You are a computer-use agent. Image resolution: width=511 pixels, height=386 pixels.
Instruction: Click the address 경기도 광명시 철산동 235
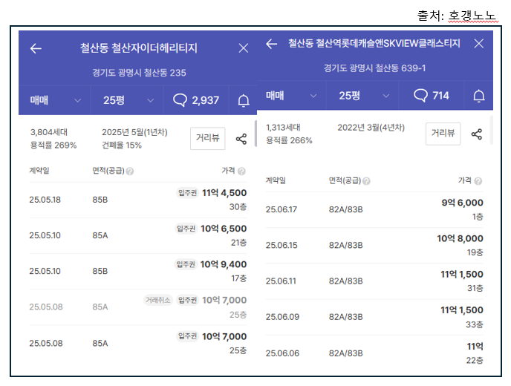pos(139,73)
